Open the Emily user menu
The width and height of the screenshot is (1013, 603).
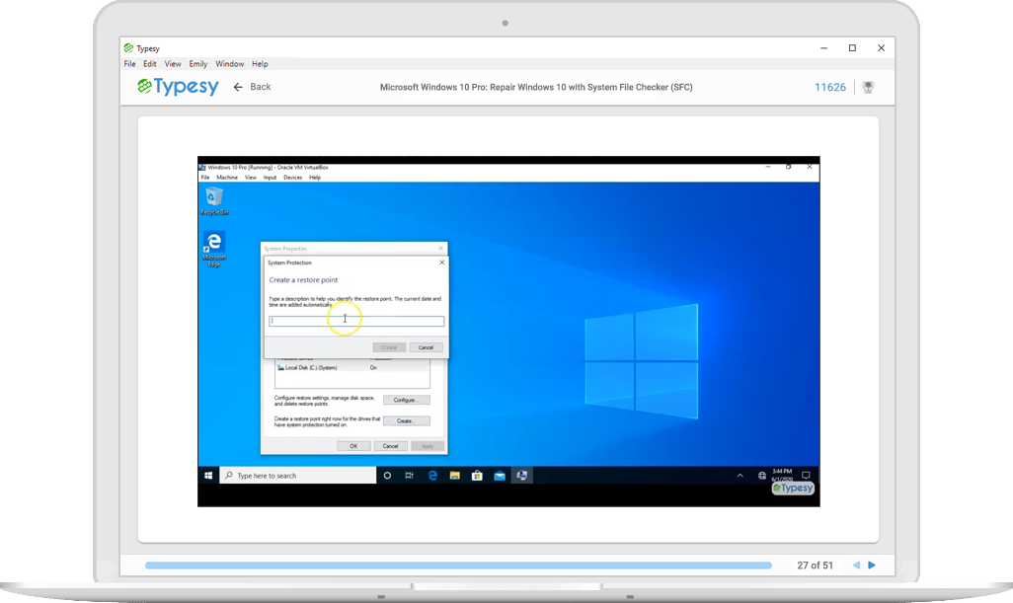[198, 64]
